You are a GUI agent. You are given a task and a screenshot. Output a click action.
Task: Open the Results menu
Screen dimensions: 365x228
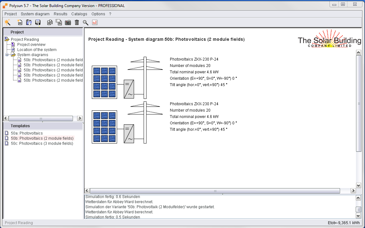click(x=60, y=14)
